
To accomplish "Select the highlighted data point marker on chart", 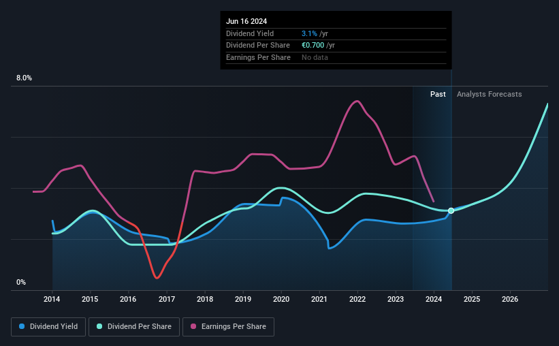I will [x=451, y=211].
